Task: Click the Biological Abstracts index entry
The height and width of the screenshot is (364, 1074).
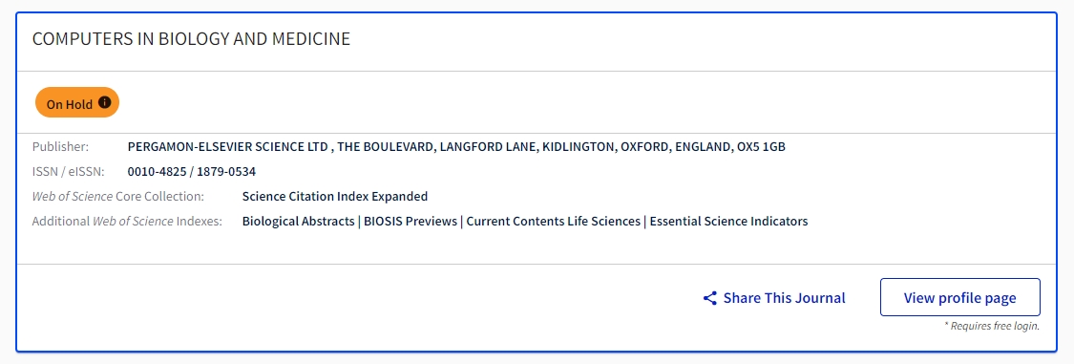Action: click(298, 222)
